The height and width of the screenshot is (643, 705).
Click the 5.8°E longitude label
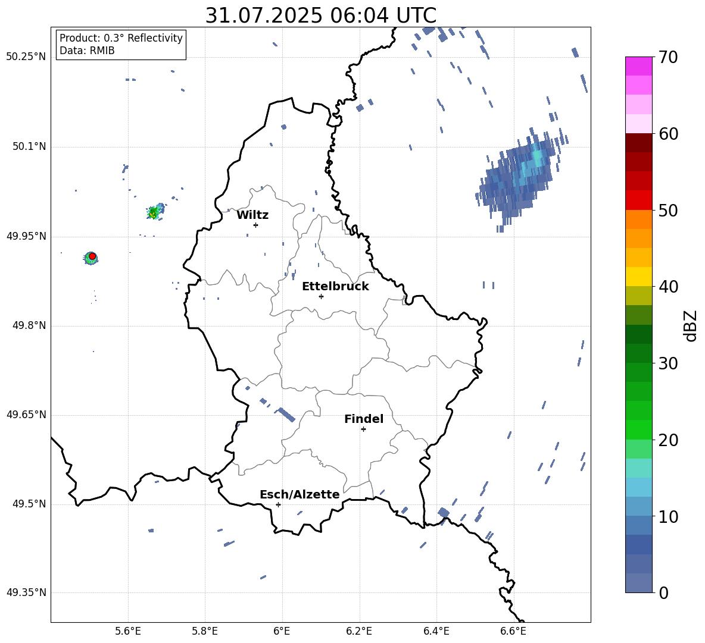coord(205,631)
